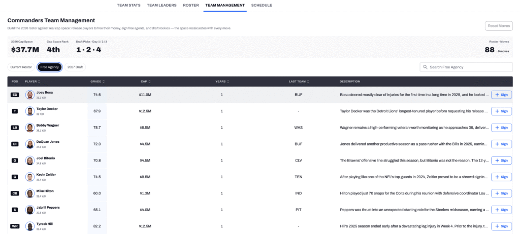The width and height of the screenshot is (520, 234).
Task: Open Joey Bosa player name
Action: [x=45, y=93]
